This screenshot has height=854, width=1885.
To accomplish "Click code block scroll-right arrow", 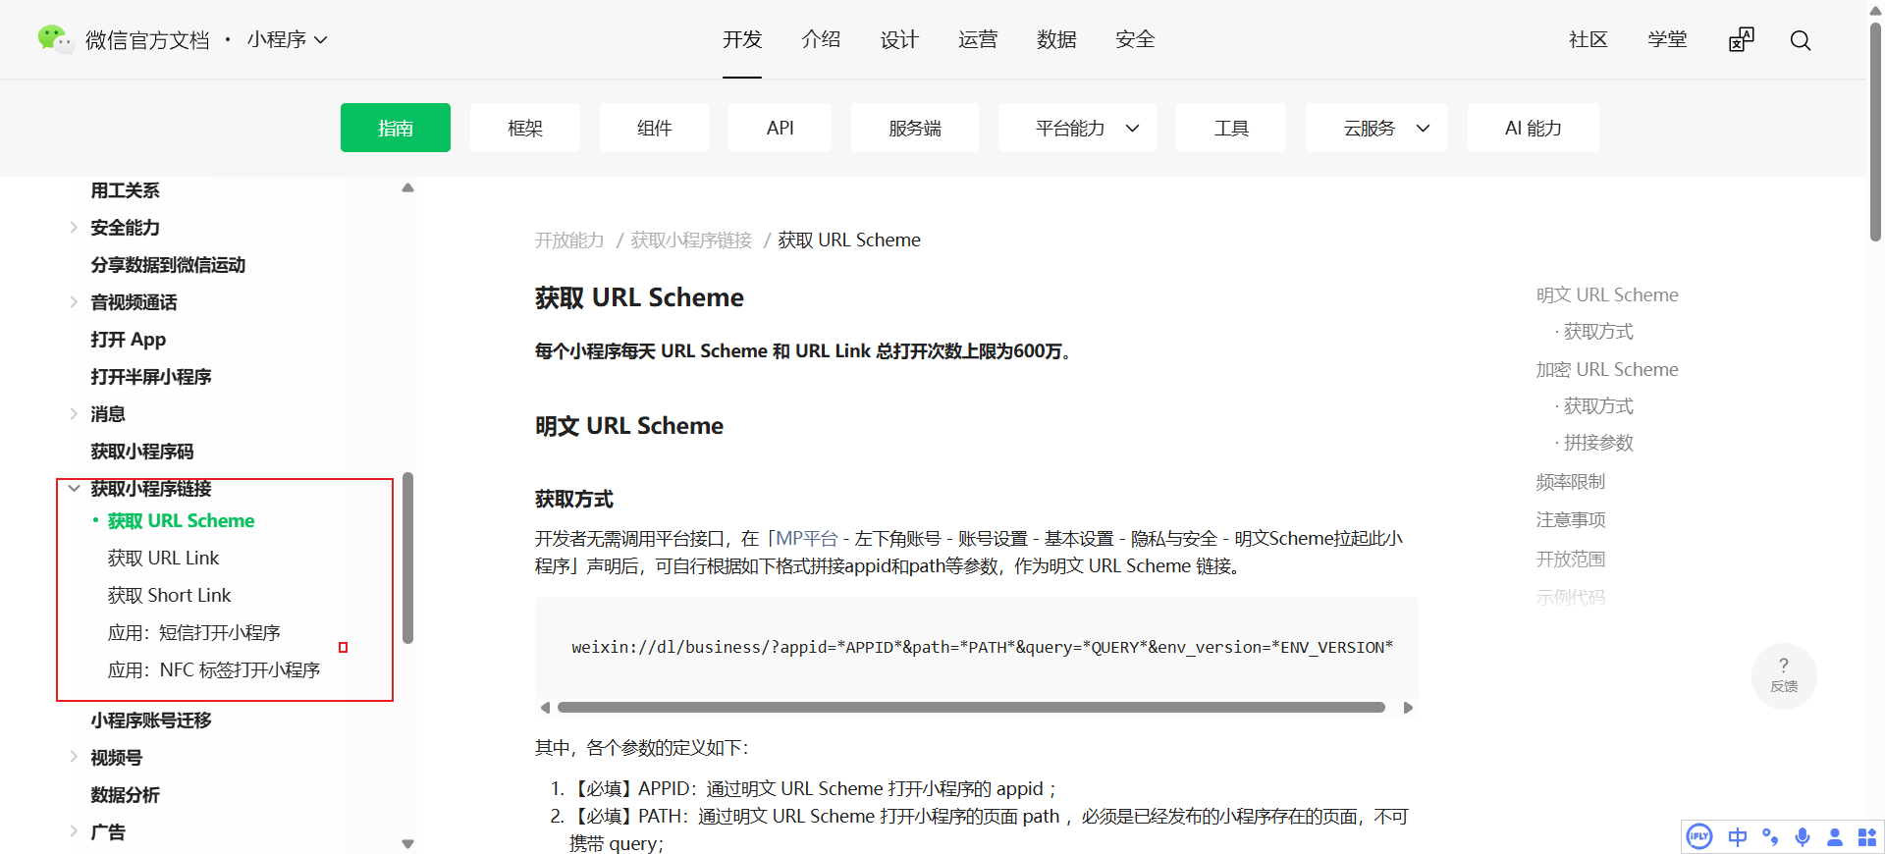I will point(1408,708).
